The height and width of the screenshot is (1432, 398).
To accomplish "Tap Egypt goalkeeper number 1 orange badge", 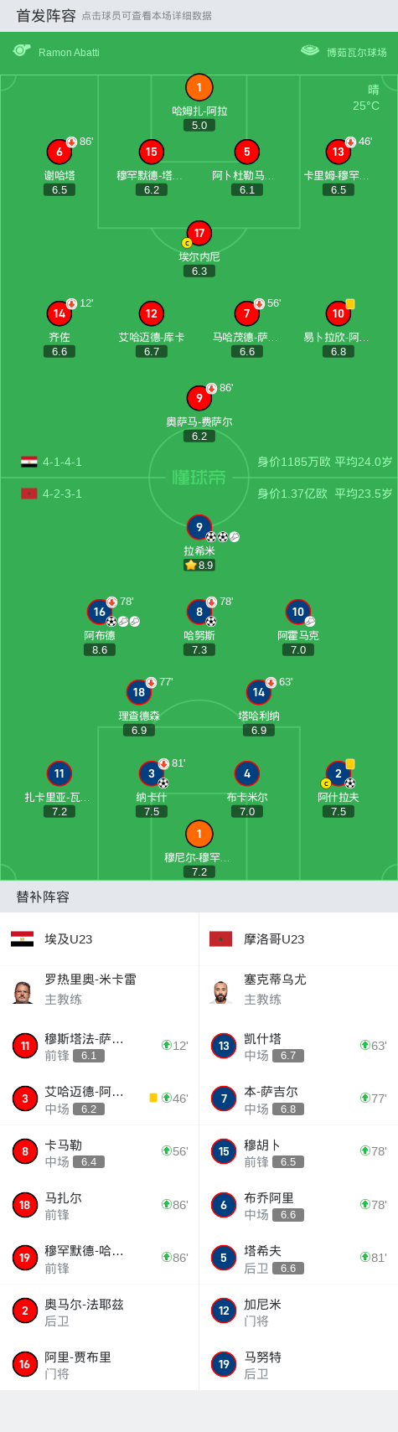I will click(x=199, y=87).
